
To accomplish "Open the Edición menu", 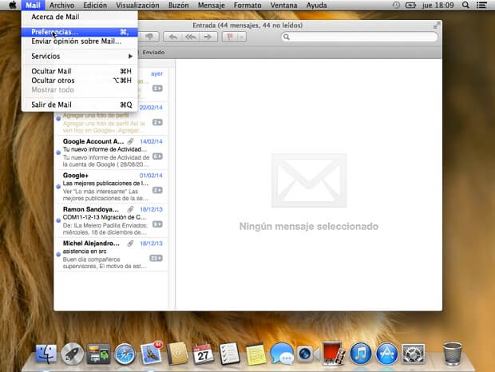I will [x=95, y=6].
